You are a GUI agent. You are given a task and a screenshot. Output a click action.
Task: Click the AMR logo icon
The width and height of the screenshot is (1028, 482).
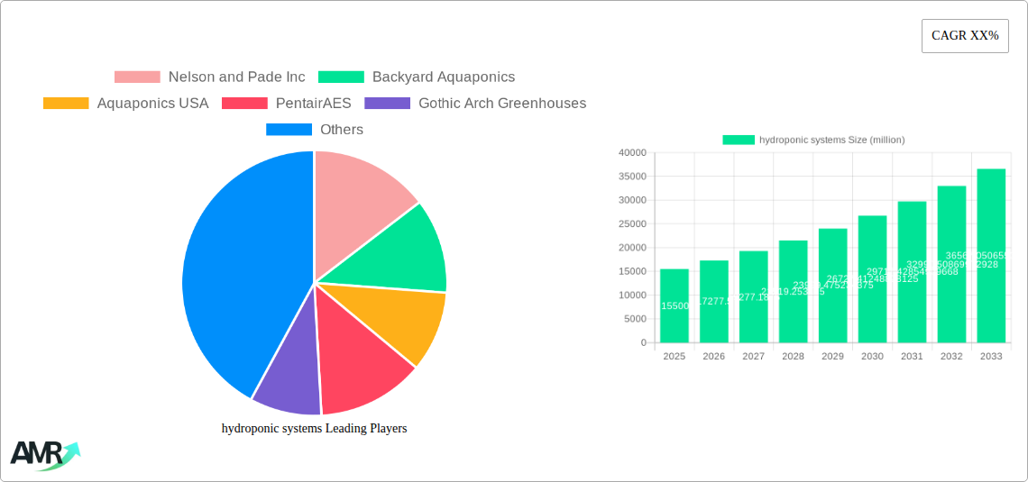pyautogui.click(x=44, y=455)
